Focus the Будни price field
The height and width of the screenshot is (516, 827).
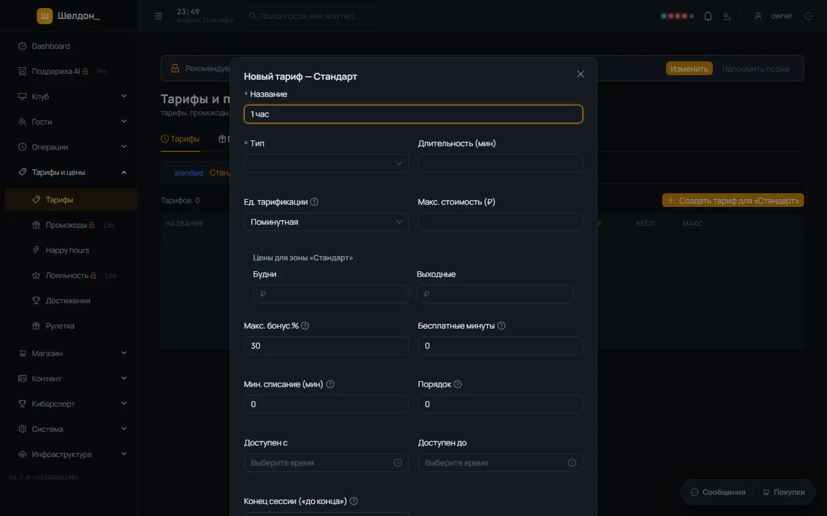pyautogui.click(x=331, y=294)
